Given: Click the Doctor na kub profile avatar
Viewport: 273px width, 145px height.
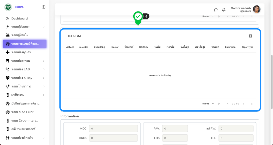Looking at the screenshot, I should (256, 9).
